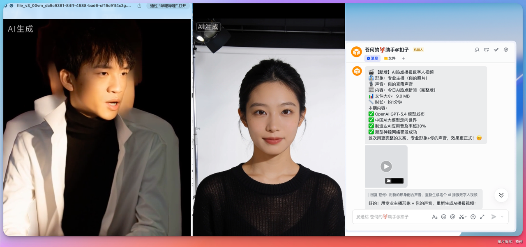Click the double-checkmark task icon in header
The width and height of the screenshot is (526, 247).
coord(496,50)
